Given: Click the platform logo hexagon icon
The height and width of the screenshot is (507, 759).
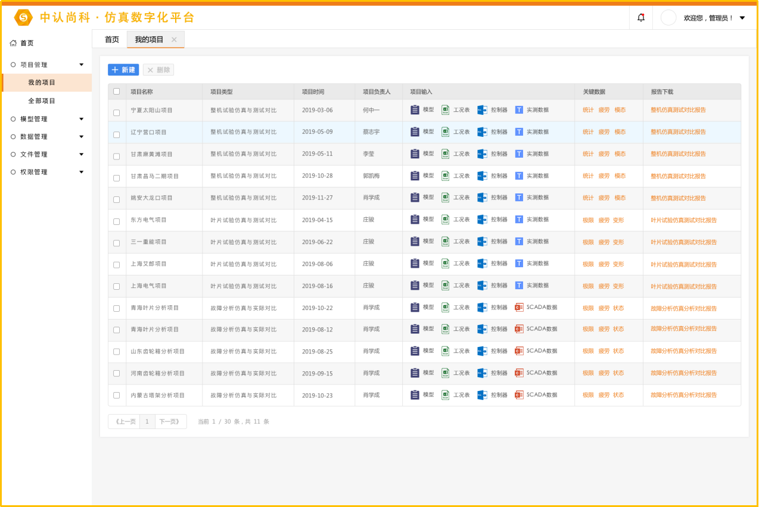Looking at the screenshot, I should point(24,18).
